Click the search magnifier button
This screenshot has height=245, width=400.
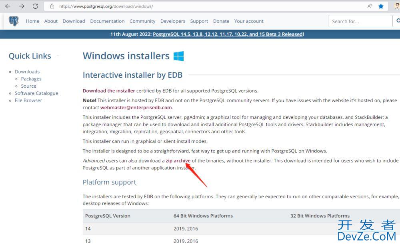(x=398, y=21)
